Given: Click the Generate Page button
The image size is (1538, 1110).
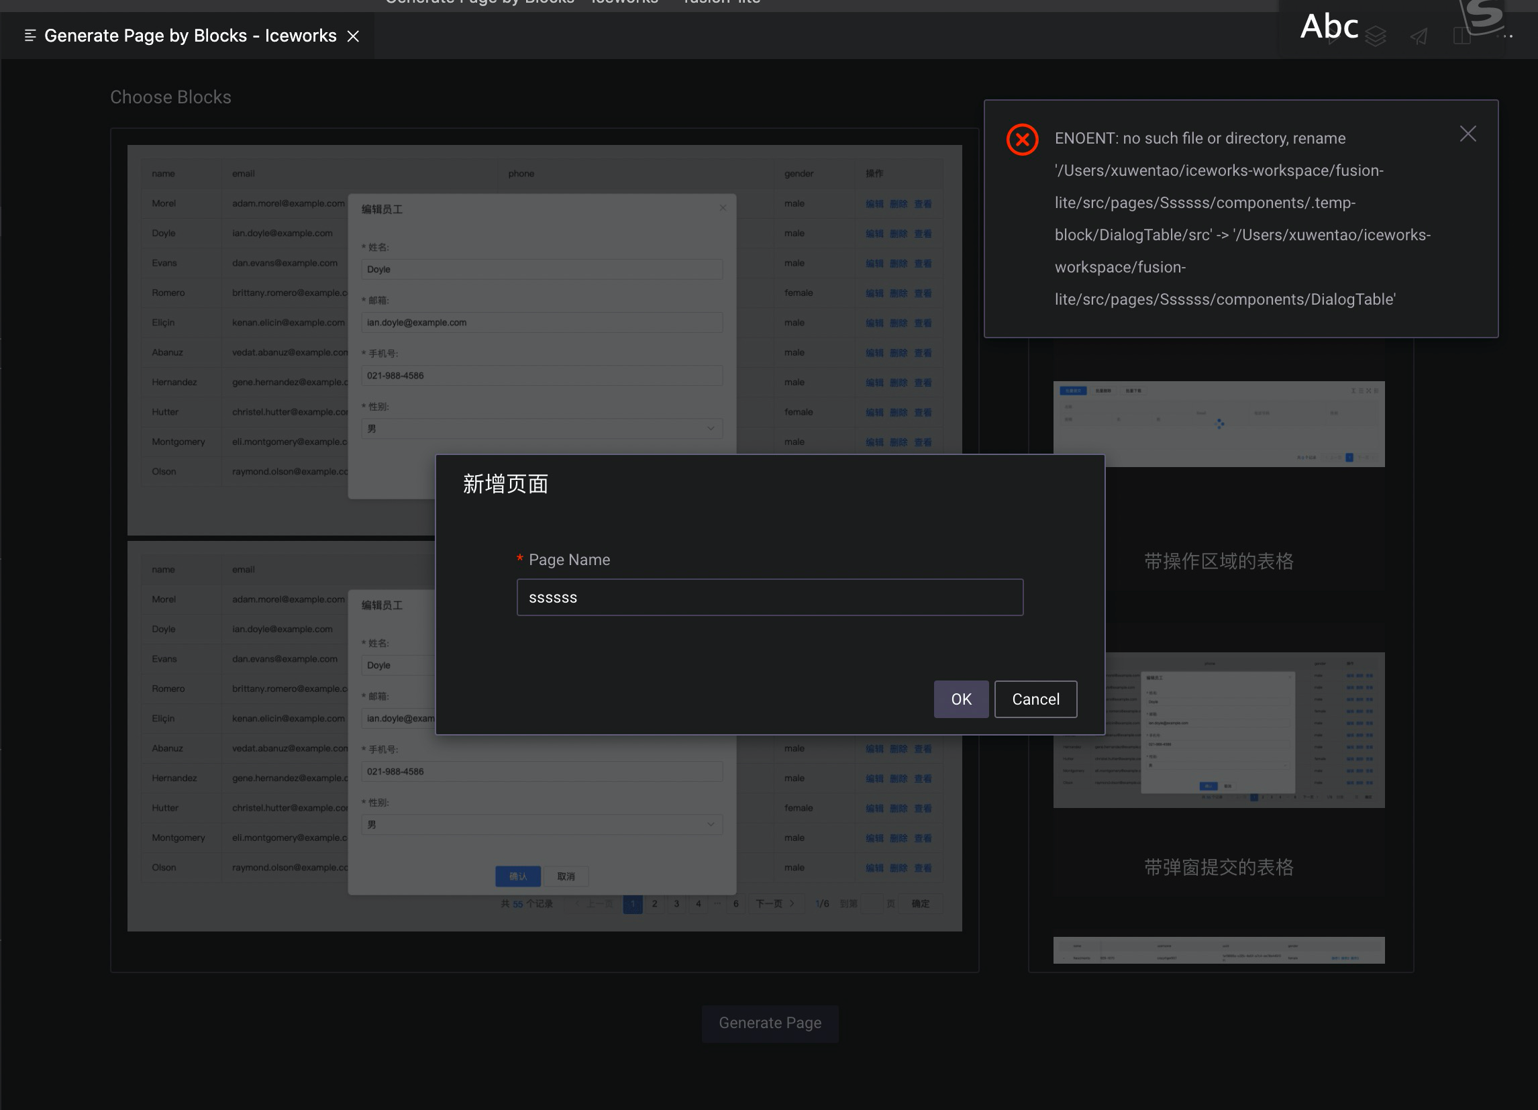Looking at the screenshot, I should (x=770, y=1023).
